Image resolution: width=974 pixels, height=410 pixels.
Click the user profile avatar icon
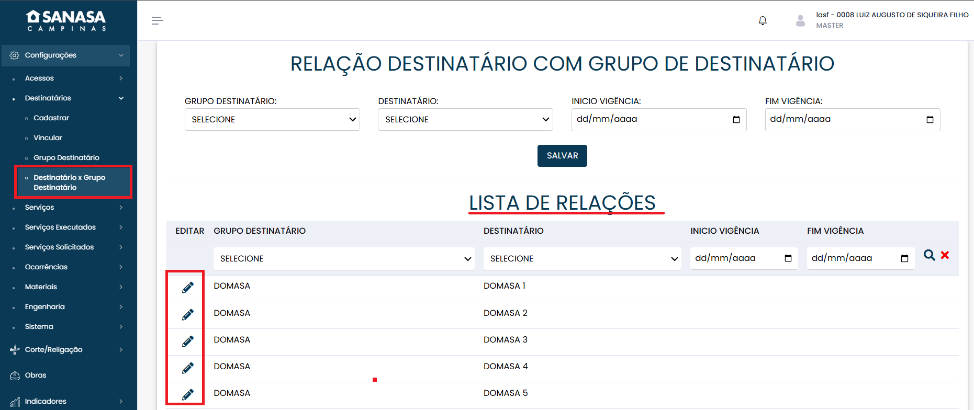pyautogui.click(x=800, y=20)
